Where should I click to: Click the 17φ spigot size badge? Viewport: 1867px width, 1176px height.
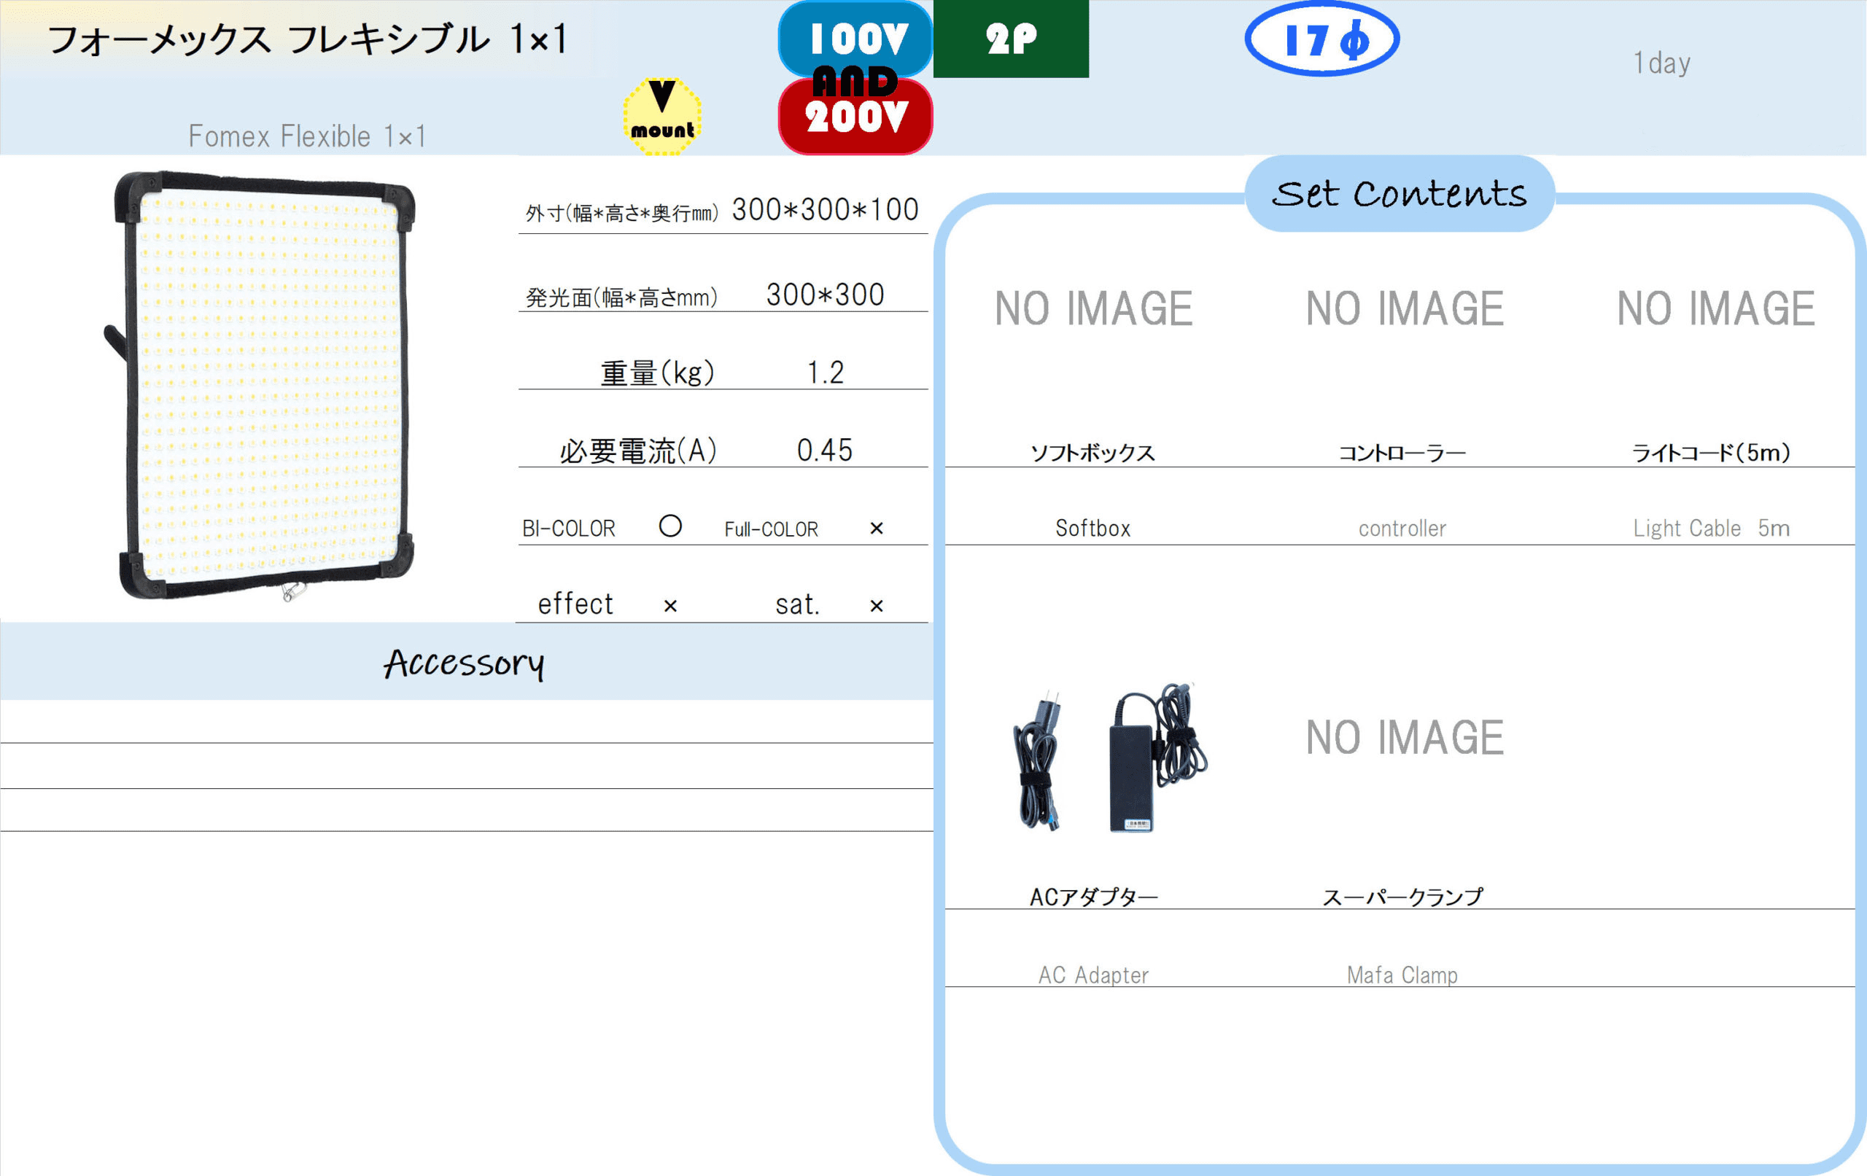(1322, 39)
